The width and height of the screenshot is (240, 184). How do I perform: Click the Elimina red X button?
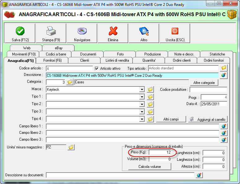coord(113,33)
